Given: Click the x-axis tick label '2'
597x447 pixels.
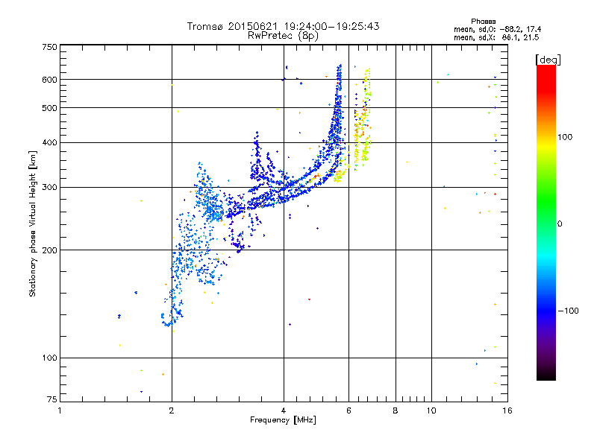Looking at the screenshot, I should click(x=172, y=410).
